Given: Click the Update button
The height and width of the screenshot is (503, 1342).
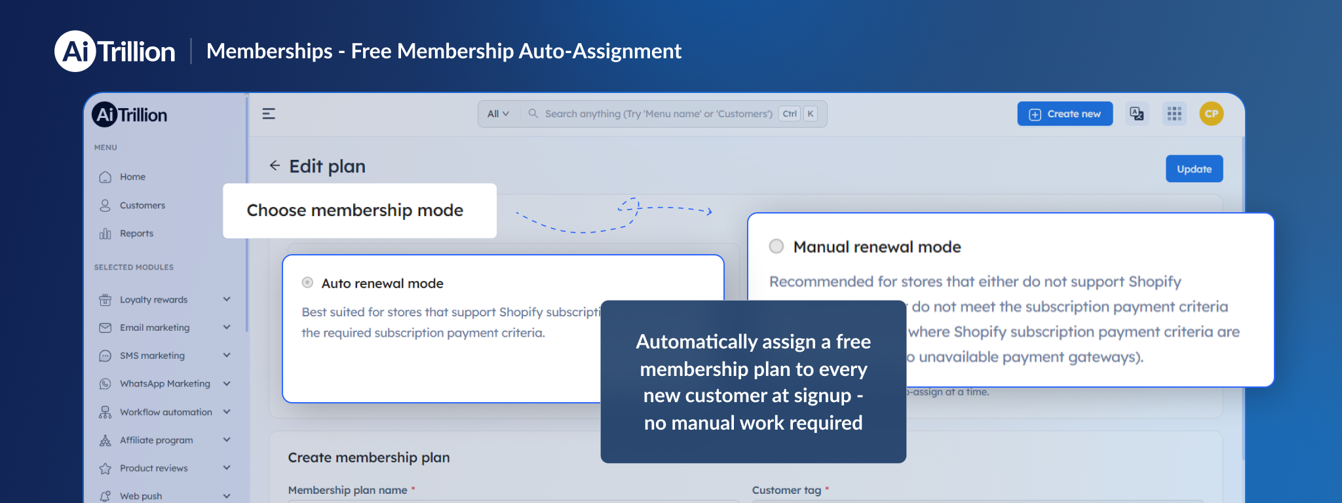Looking at the screenshot, I should point(1194,169).
